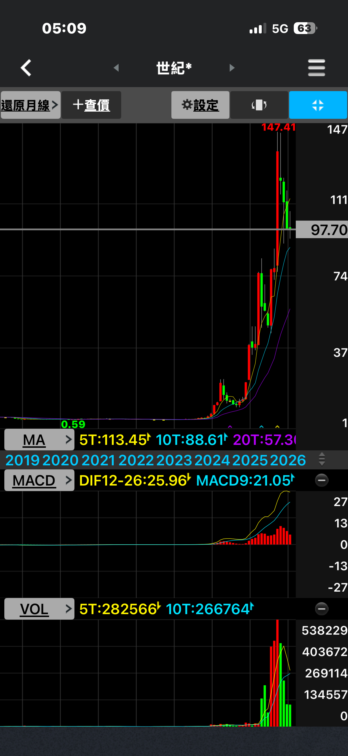Open the 還原月線 period selector
The image size is (348, 756).
[x=31, y=105]
